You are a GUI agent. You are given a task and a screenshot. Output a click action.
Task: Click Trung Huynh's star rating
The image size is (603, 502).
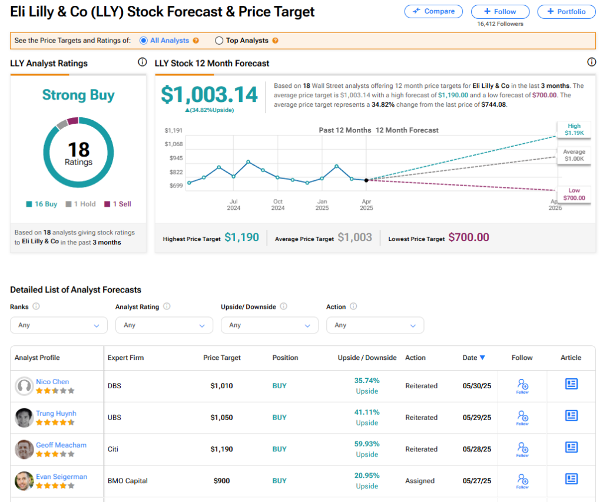[55, 422]
